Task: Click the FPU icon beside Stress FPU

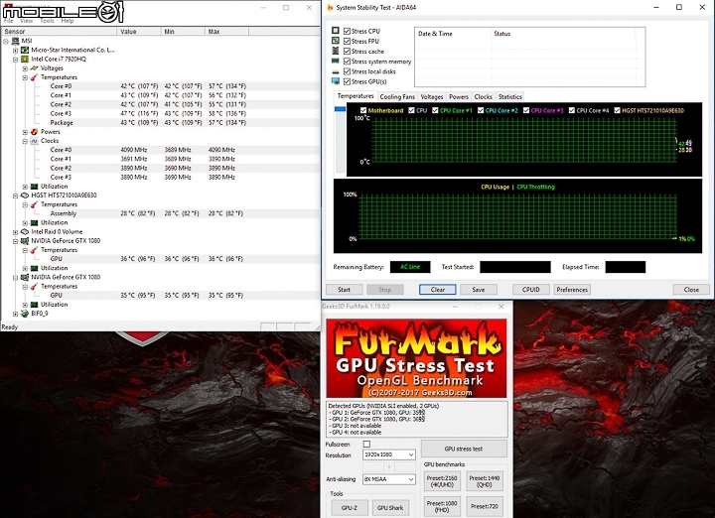Action: 336,41
